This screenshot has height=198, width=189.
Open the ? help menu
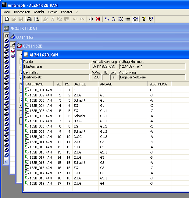tap(77, 12)
